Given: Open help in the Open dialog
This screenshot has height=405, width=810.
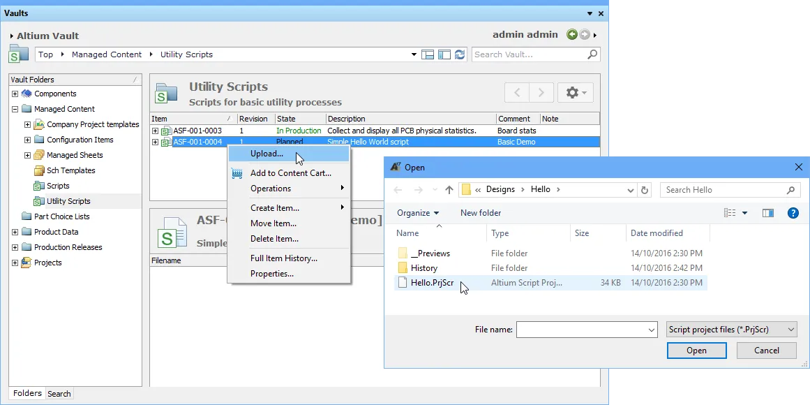Looking at the screenshot, I should (x=793, y=212).
